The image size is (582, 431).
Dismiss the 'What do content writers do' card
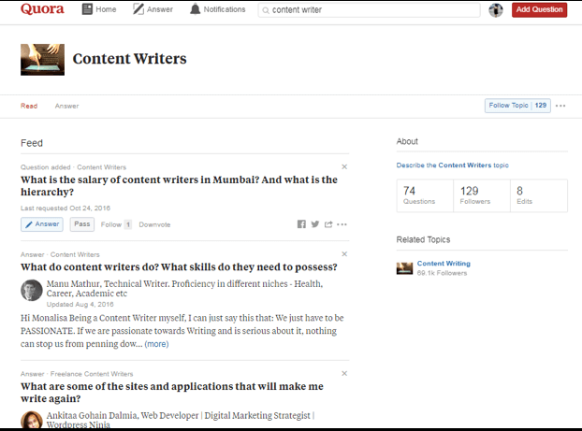click(344, 254)
